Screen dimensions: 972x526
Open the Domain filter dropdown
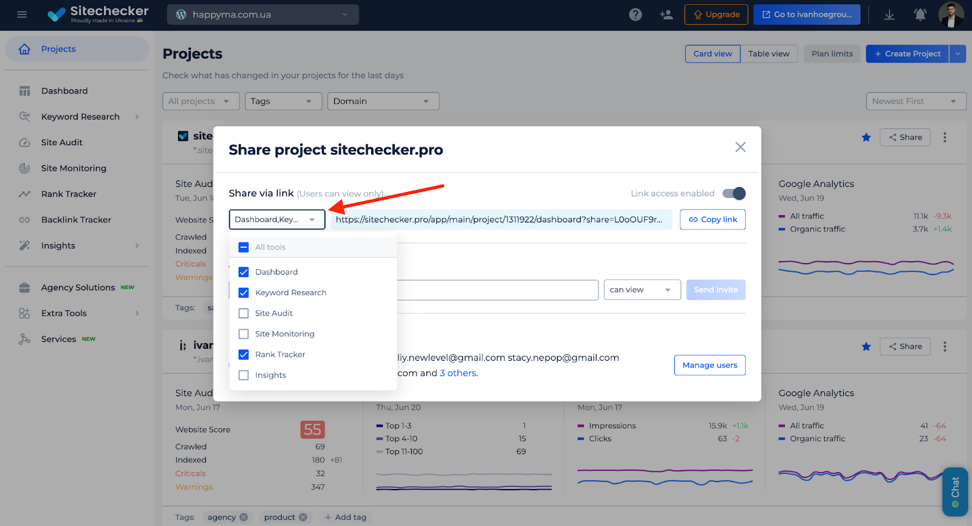coord(383,101)
